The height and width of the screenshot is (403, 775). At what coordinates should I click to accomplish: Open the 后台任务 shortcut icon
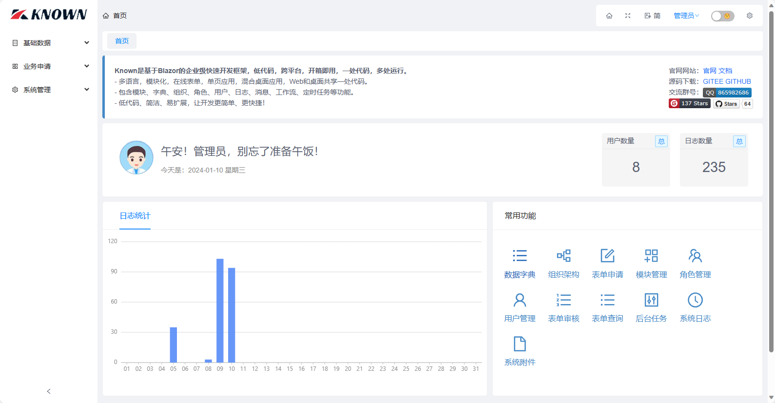tap(651, 300)
